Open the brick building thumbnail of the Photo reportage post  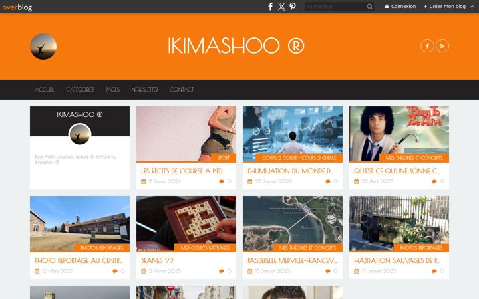pyautogui.click(x=80, y=223)
